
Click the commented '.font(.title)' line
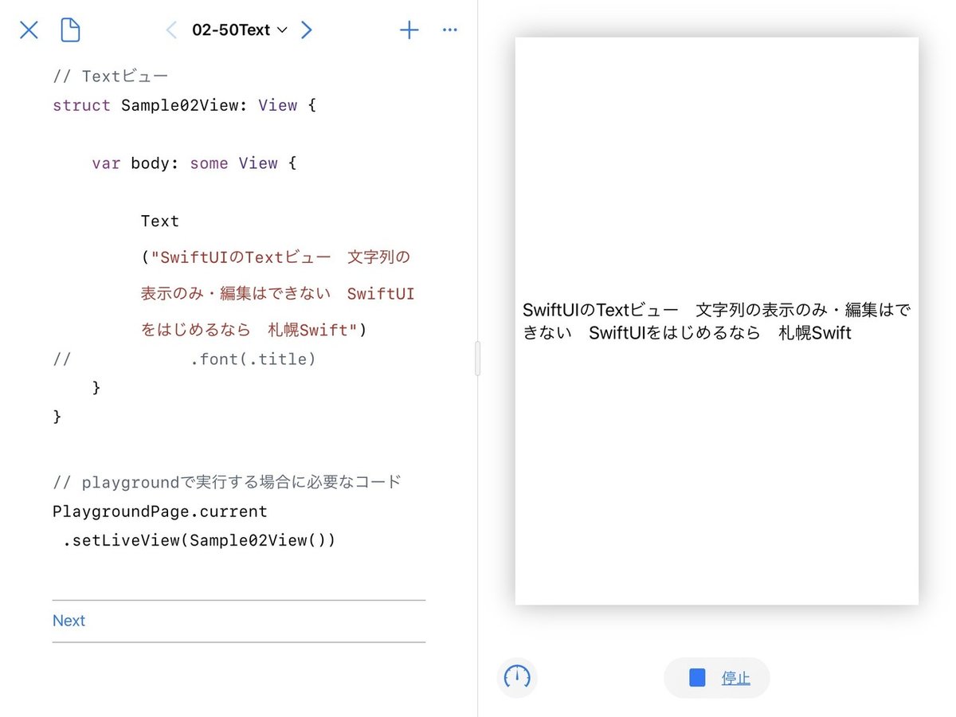(184, 359)
